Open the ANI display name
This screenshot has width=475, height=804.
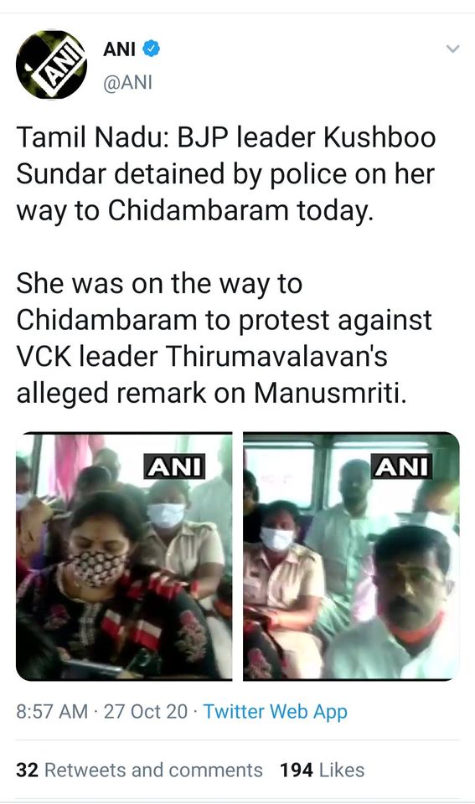[119, 49]
